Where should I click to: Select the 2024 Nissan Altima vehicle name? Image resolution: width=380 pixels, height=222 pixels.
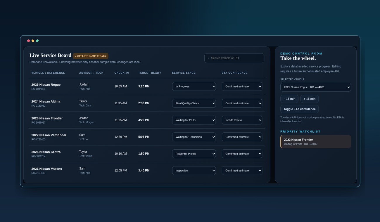tap(46, 102)
